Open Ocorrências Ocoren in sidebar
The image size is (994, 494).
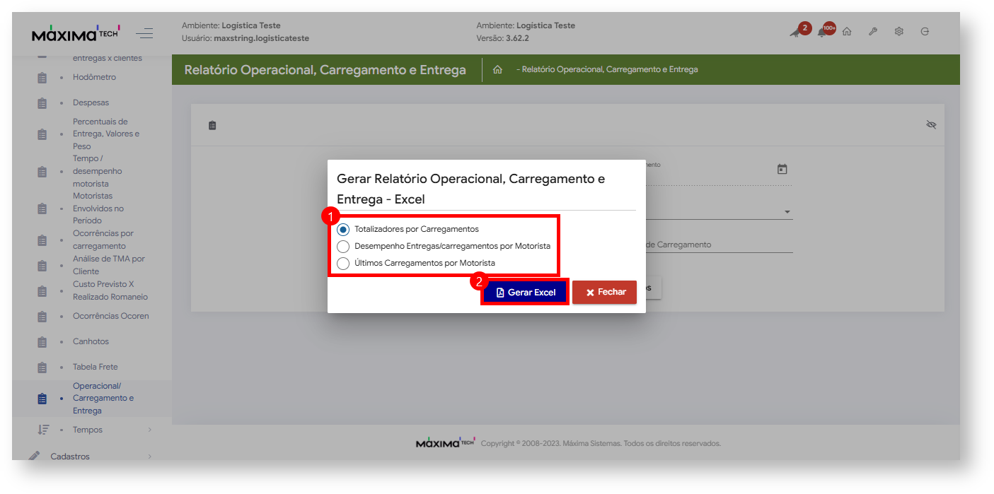[111, 316]
